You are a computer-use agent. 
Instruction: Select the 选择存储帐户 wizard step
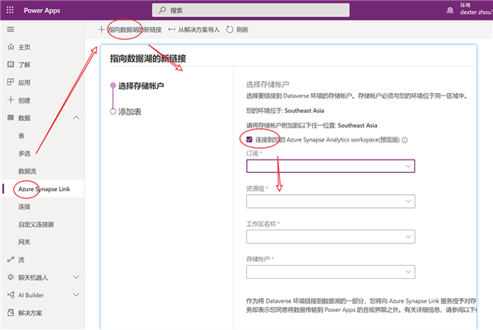141,86
